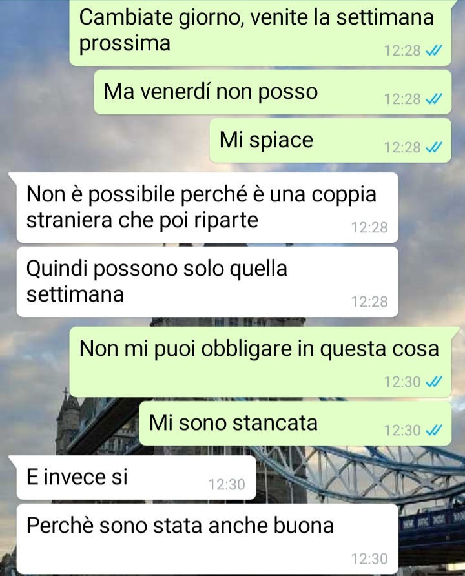Tap the double ticks beside 'Ma venerdí non posso'
The image size is (465, 576).
tap(433, 99)
